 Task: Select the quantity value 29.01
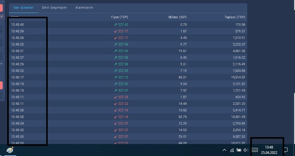(x=182, y=137)
